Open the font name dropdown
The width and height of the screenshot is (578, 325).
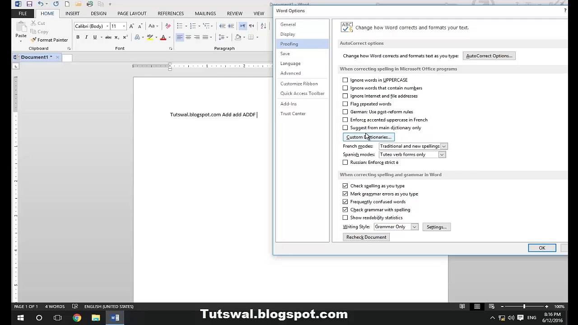[x=107, y=26]
